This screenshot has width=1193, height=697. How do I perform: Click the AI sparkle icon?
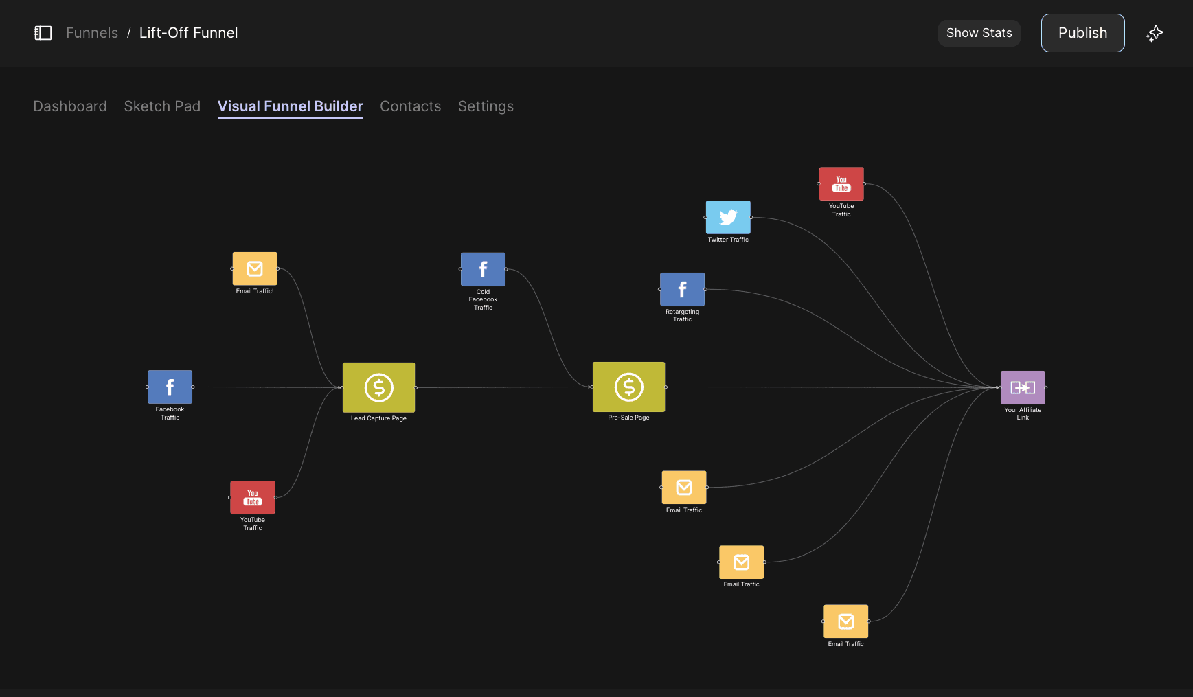(x=1155, y=32)
